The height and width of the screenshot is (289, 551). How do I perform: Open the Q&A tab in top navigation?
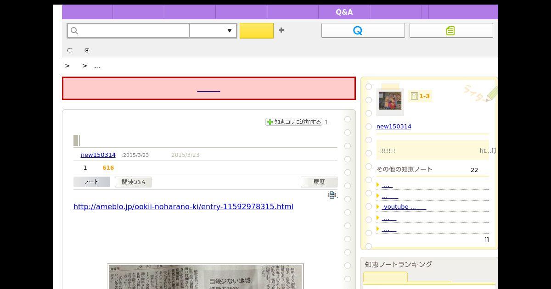[344, 12]
